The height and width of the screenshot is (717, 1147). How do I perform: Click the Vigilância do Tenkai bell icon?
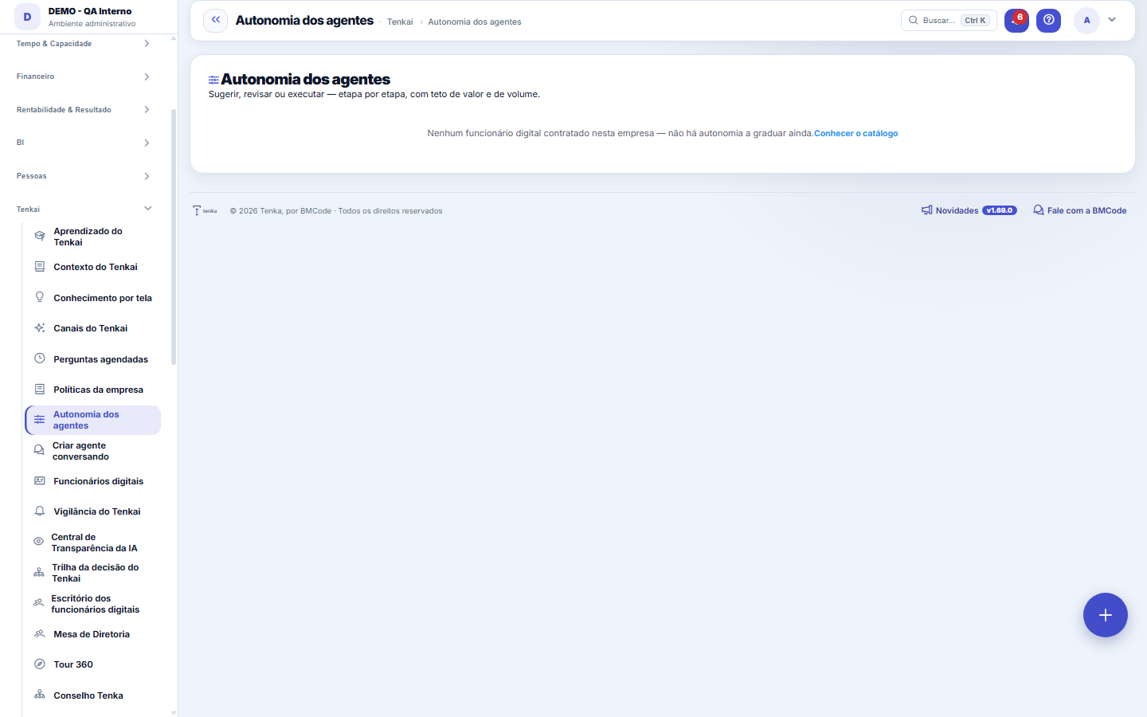[40, 511]
